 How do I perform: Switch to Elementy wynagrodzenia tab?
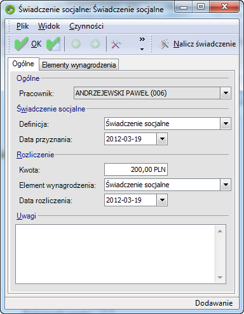pyautogui.click(x=79, y=65)
